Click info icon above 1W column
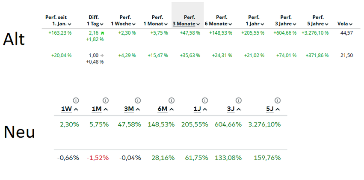The height and width of the screenshot is (180, 364). tap(76, 100)
